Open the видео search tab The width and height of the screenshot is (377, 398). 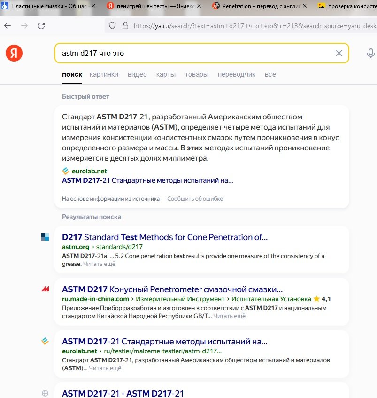137,74
